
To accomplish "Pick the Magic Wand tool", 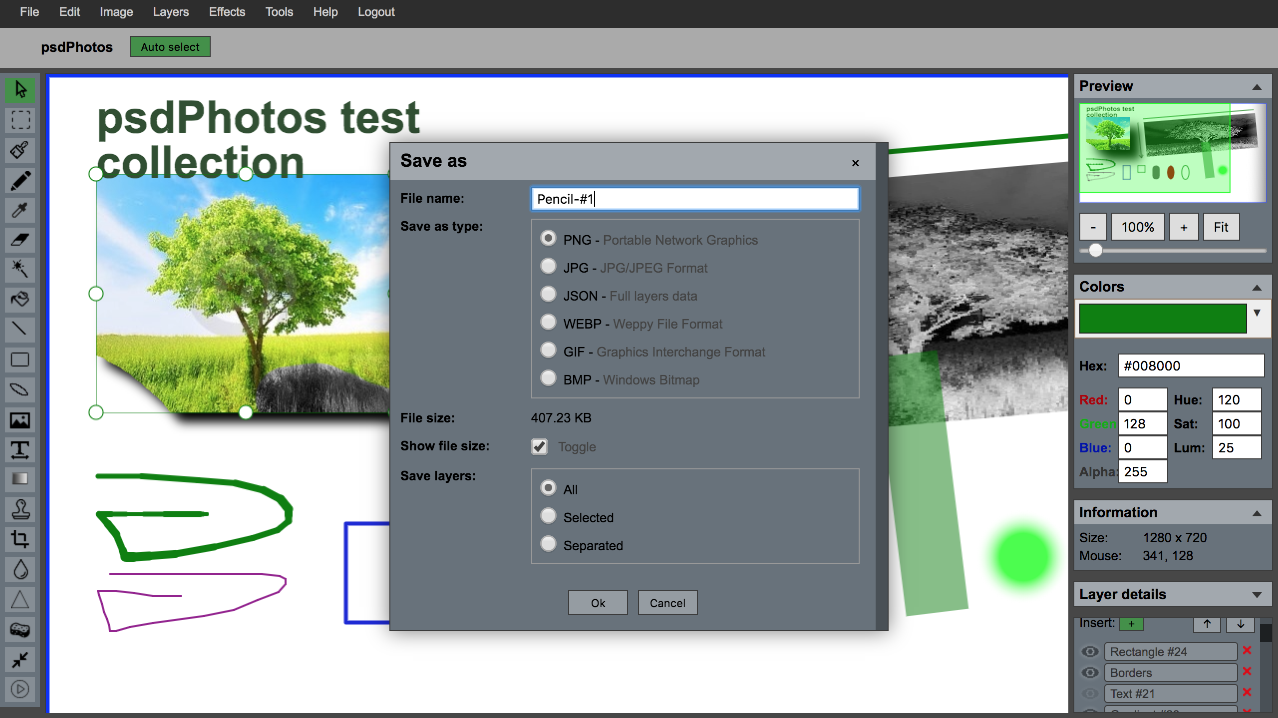I will point(20,269).
